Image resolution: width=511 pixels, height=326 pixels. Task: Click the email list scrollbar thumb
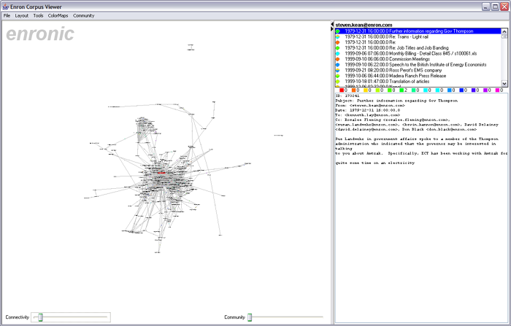pos(504,36)
